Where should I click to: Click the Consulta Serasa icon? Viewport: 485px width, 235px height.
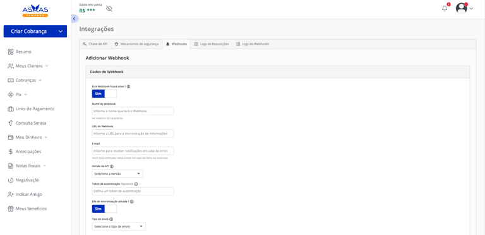[11, 123]
